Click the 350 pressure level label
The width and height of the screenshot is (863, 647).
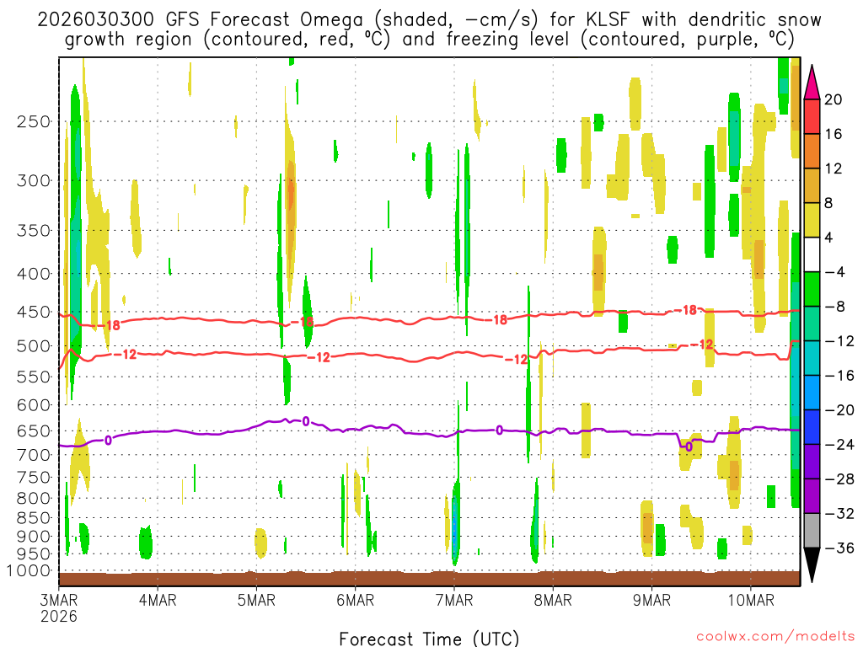34,231
